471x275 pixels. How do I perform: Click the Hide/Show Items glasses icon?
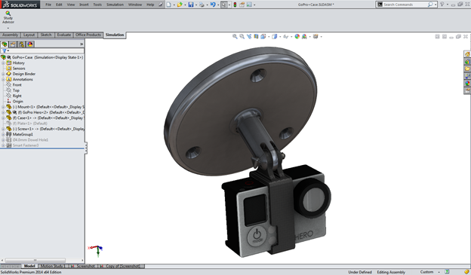coord(285,37)
